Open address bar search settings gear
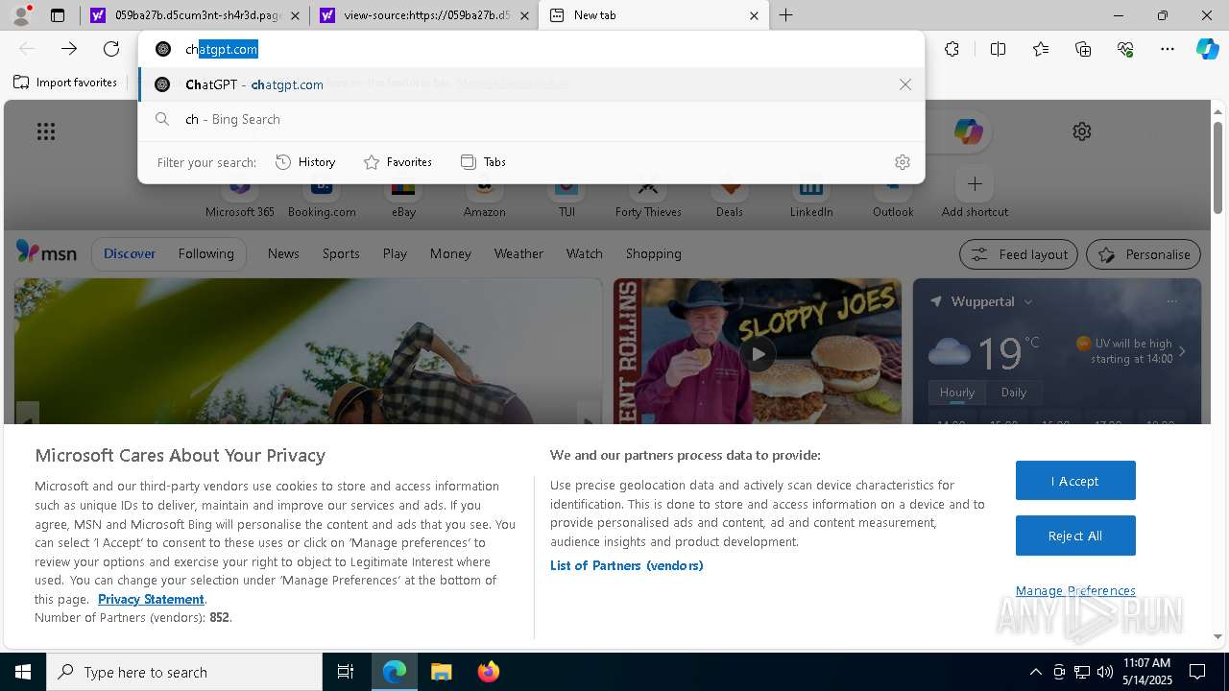This screenshot has width=1229, height=691. tap(902, 162)
